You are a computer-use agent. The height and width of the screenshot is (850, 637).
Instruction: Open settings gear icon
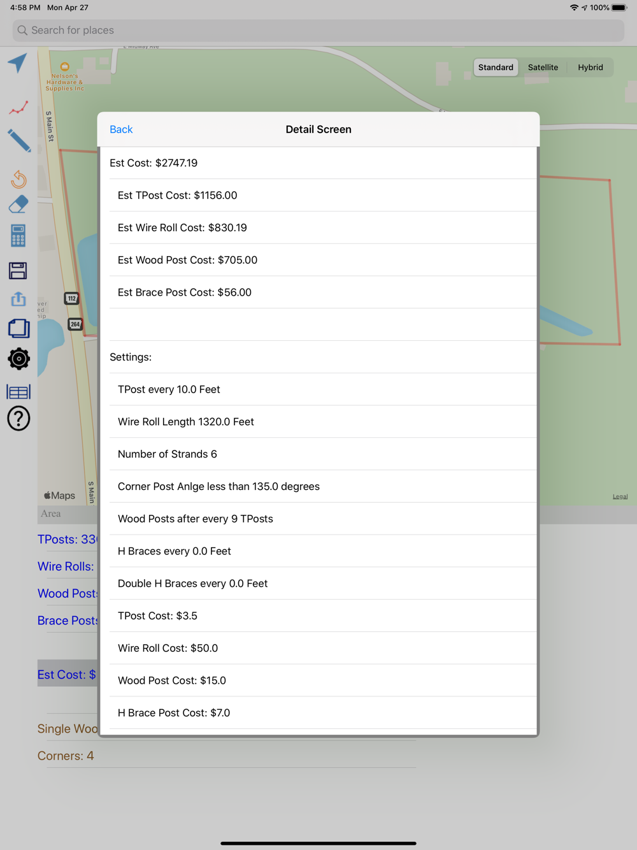(18, 359)
